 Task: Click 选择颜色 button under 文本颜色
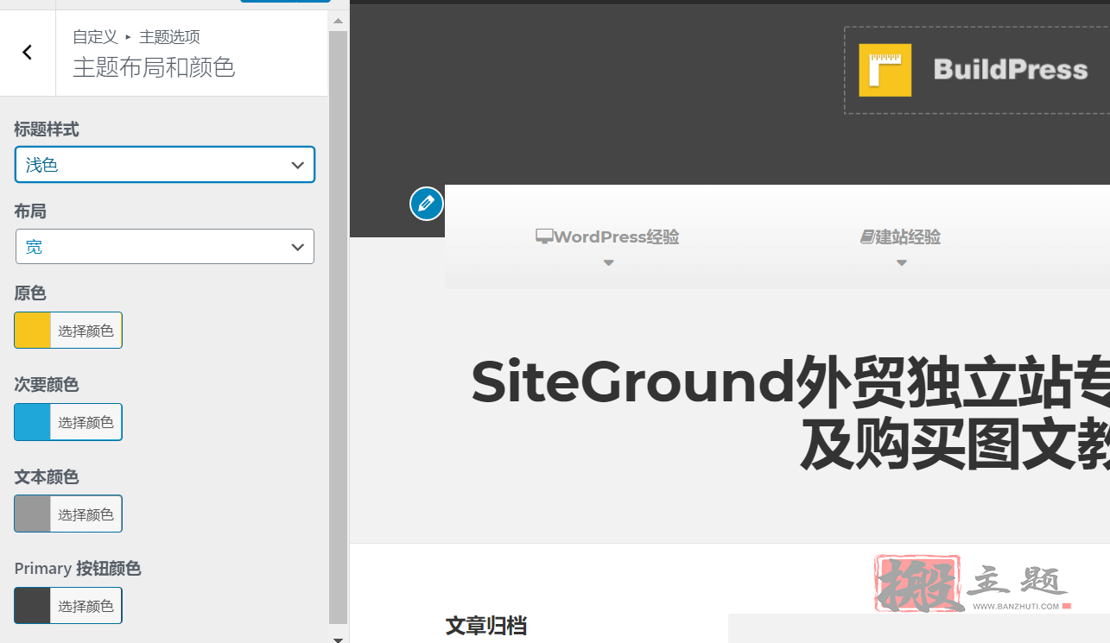tap(86, 514)
